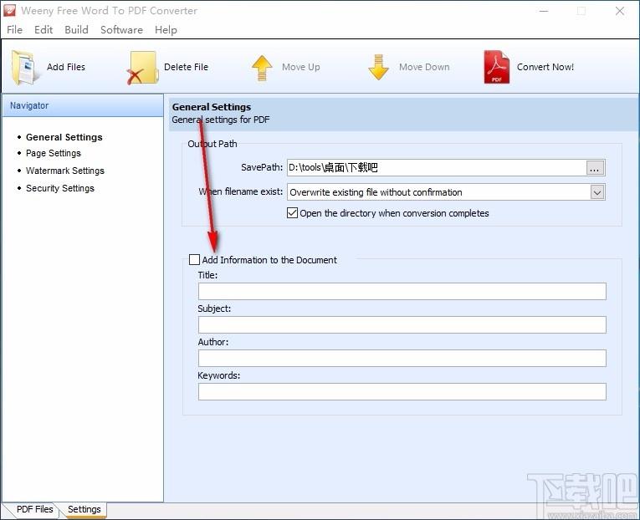The width and height of the screenshot is (640, 520).
Task: Click the Subject input field
Action: pos(402,325)
